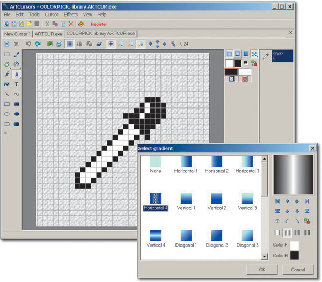Click the Color F white swatch

pyautogui.click(x=295, y=245)
